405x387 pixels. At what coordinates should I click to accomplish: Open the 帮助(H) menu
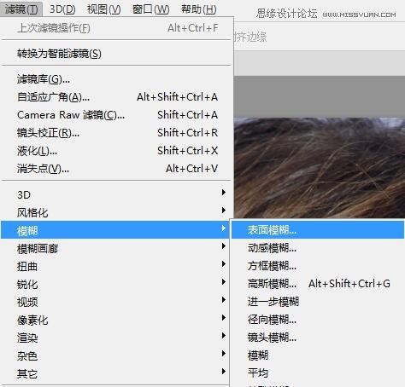199,9
